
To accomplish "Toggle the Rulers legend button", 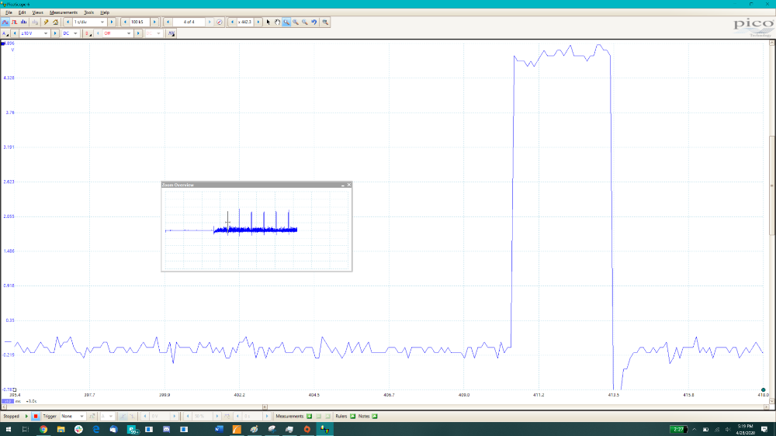I will pos(353,416).
